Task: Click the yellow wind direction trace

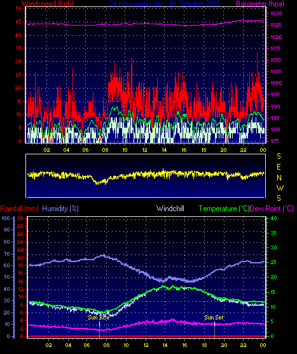Action: [146, 175]
